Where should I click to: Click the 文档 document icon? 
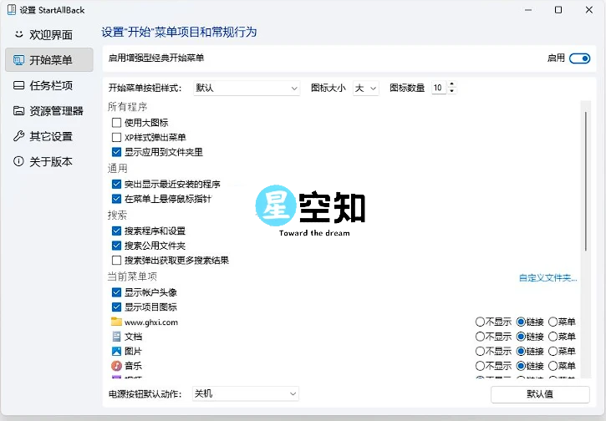click(x=116, y=337)
